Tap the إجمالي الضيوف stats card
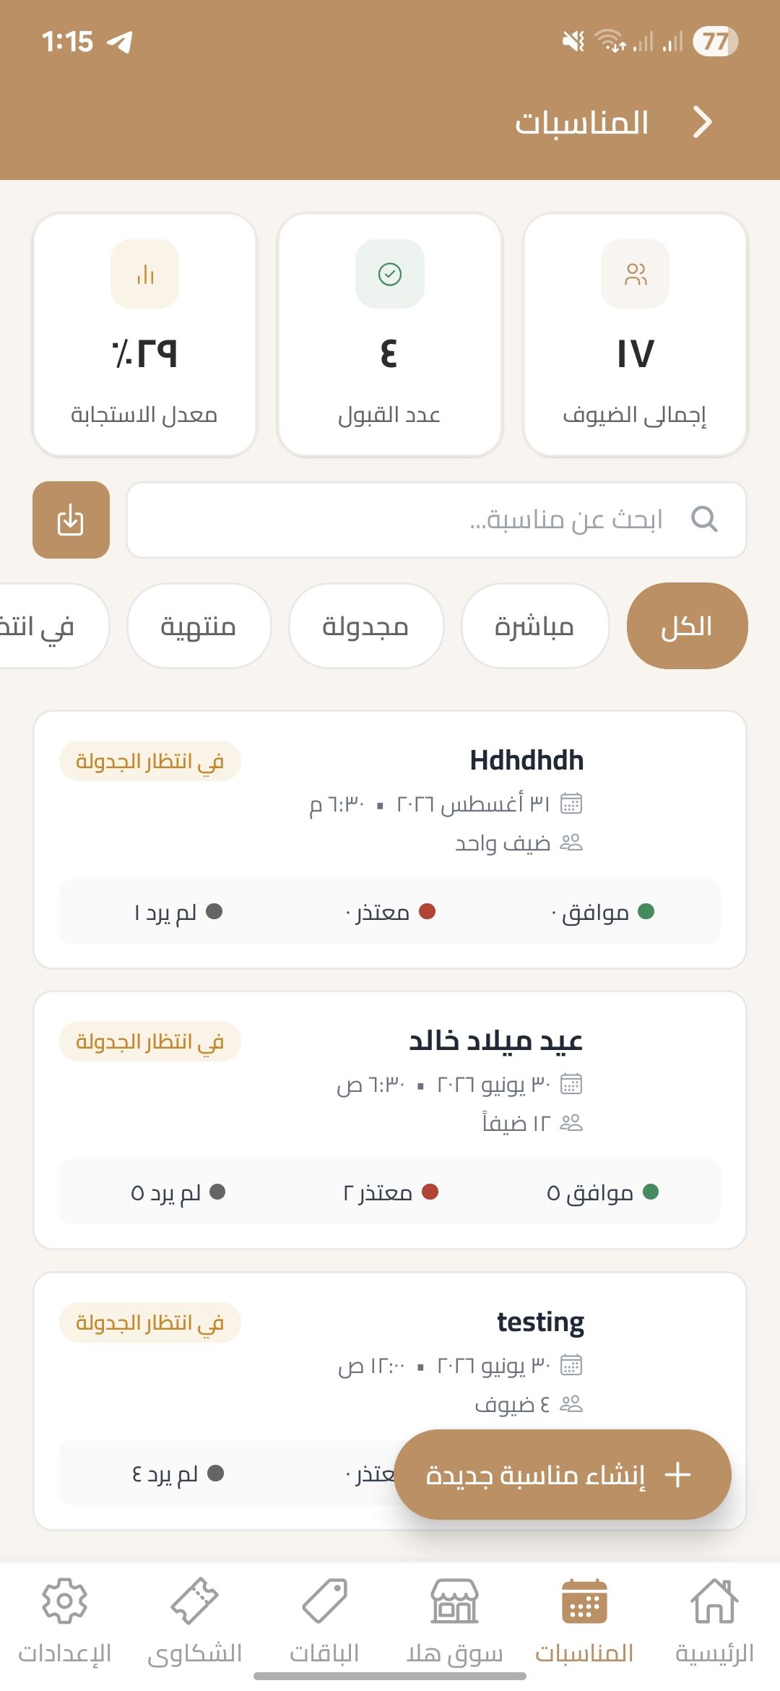This screenshot has width=780, height=1691. (635, 335)
